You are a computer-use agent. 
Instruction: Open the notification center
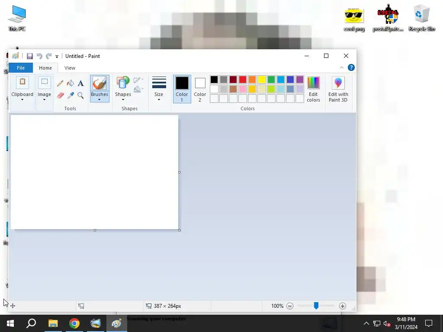[429, 323]
